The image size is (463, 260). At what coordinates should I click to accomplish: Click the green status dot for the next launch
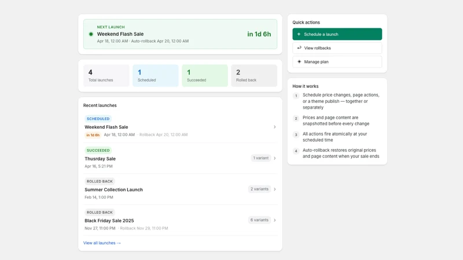click(x=91, y=34)
